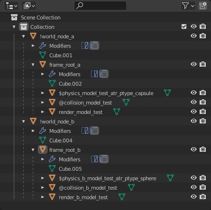Image resolution: width=211 pixels, height=210 pixels.
Task: Disable rendering for frame_root_a camera icon
Action: [x=202, y=64]
